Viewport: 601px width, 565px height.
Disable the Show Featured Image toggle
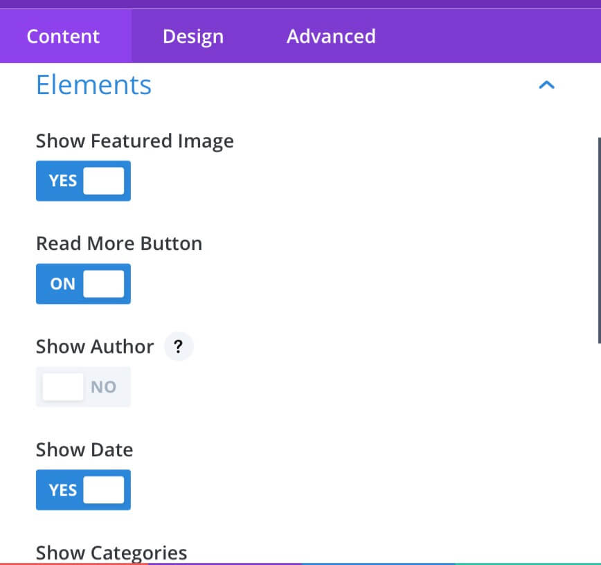[83, 181]
